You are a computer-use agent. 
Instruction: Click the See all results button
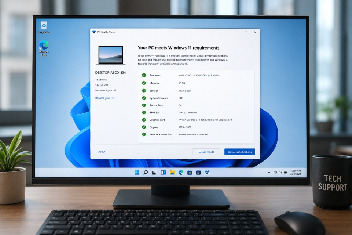point(206,152)
